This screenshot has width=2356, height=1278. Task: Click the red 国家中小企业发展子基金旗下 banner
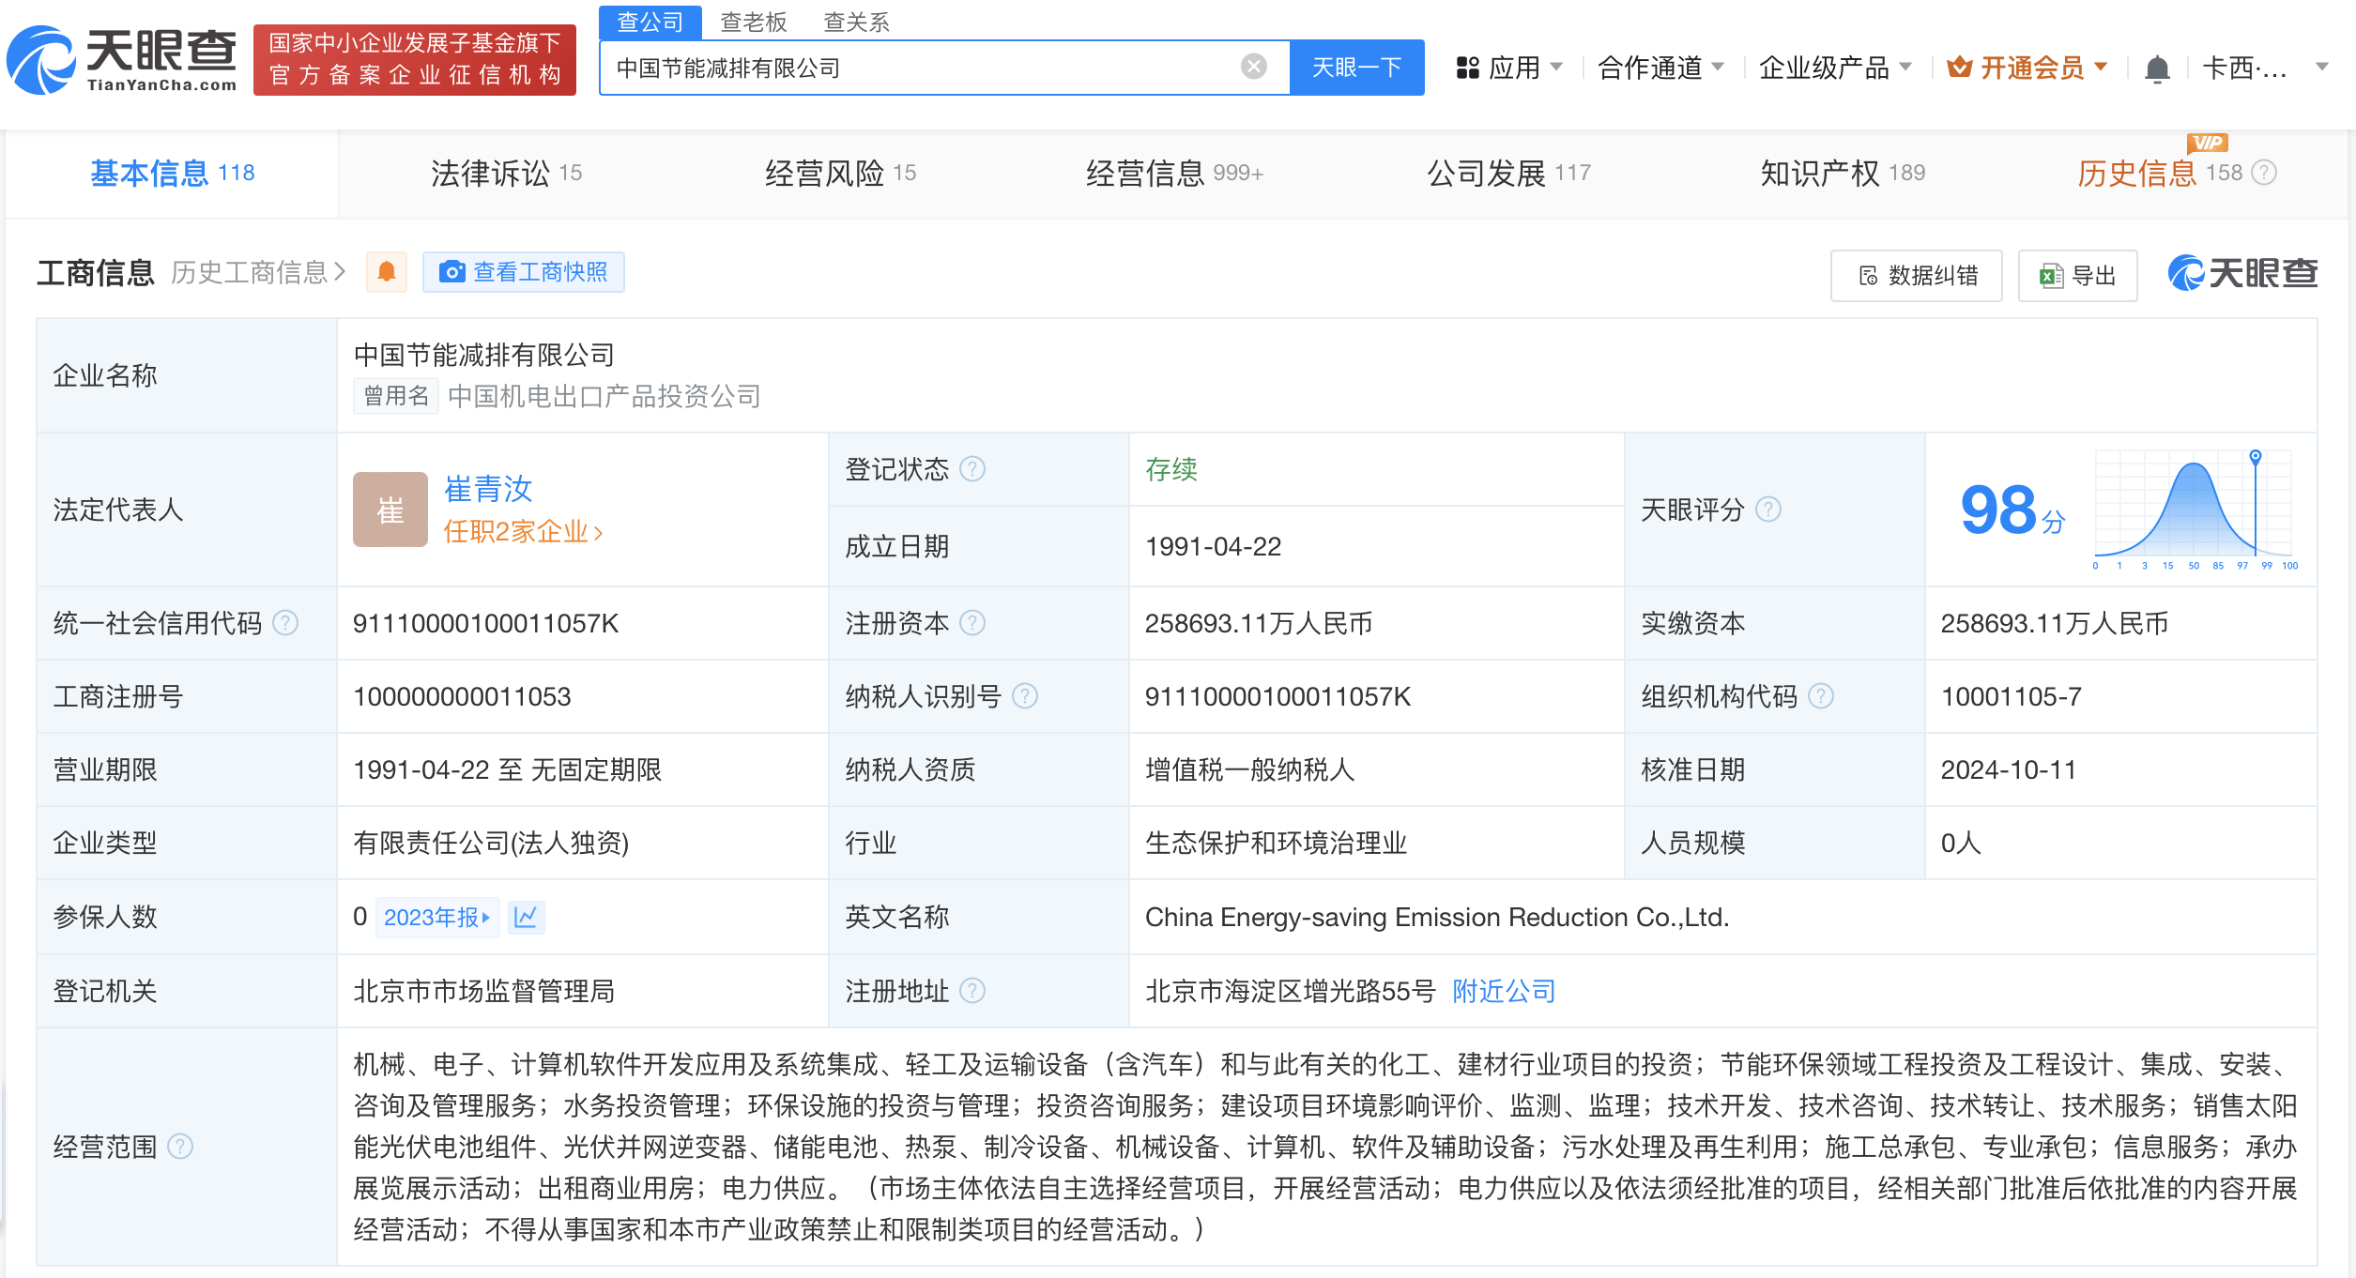[x=415, y=60]
